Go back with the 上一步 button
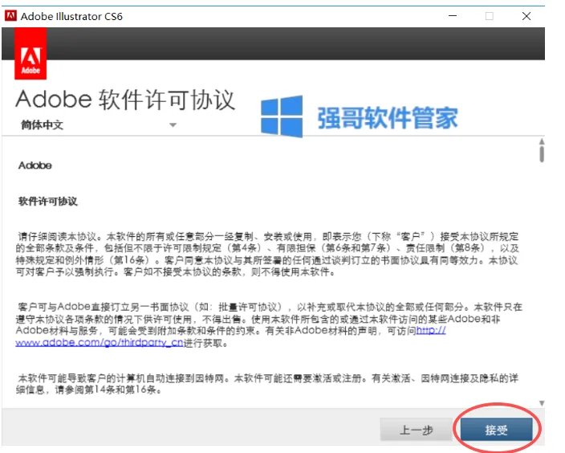Viewport: 565px width, 453px height. click(x=417, y=430)
